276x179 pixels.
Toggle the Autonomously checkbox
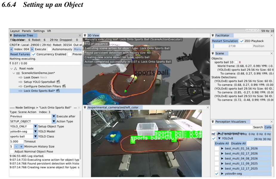pyautogui.click(x=50, y=49)
